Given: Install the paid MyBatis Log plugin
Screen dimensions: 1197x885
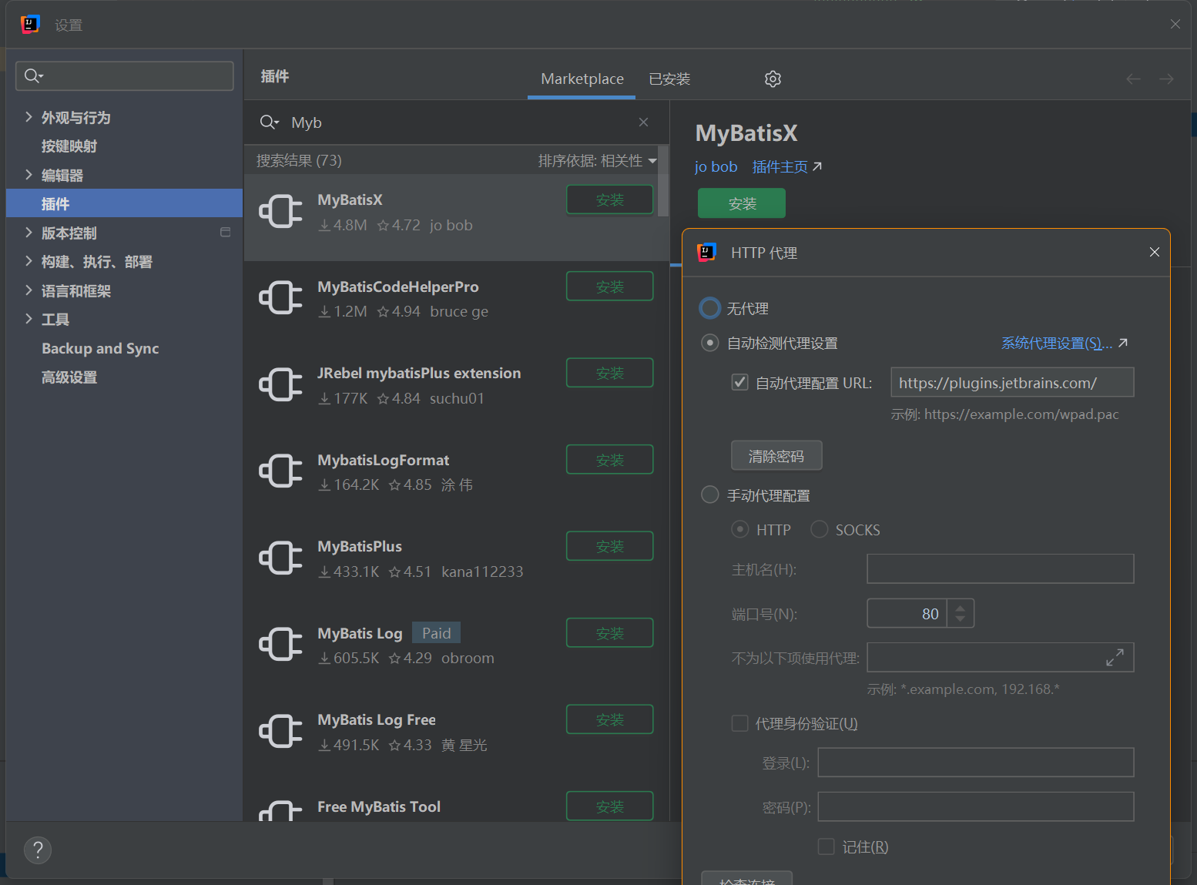Looking at the screenshot, I should (609, 633).
